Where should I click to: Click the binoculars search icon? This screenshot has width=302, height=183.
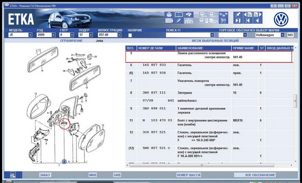[189, 14]
